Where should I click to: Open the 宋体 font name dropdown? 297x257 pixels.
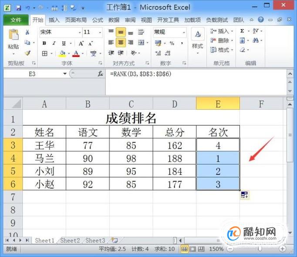tap(80, 32)
